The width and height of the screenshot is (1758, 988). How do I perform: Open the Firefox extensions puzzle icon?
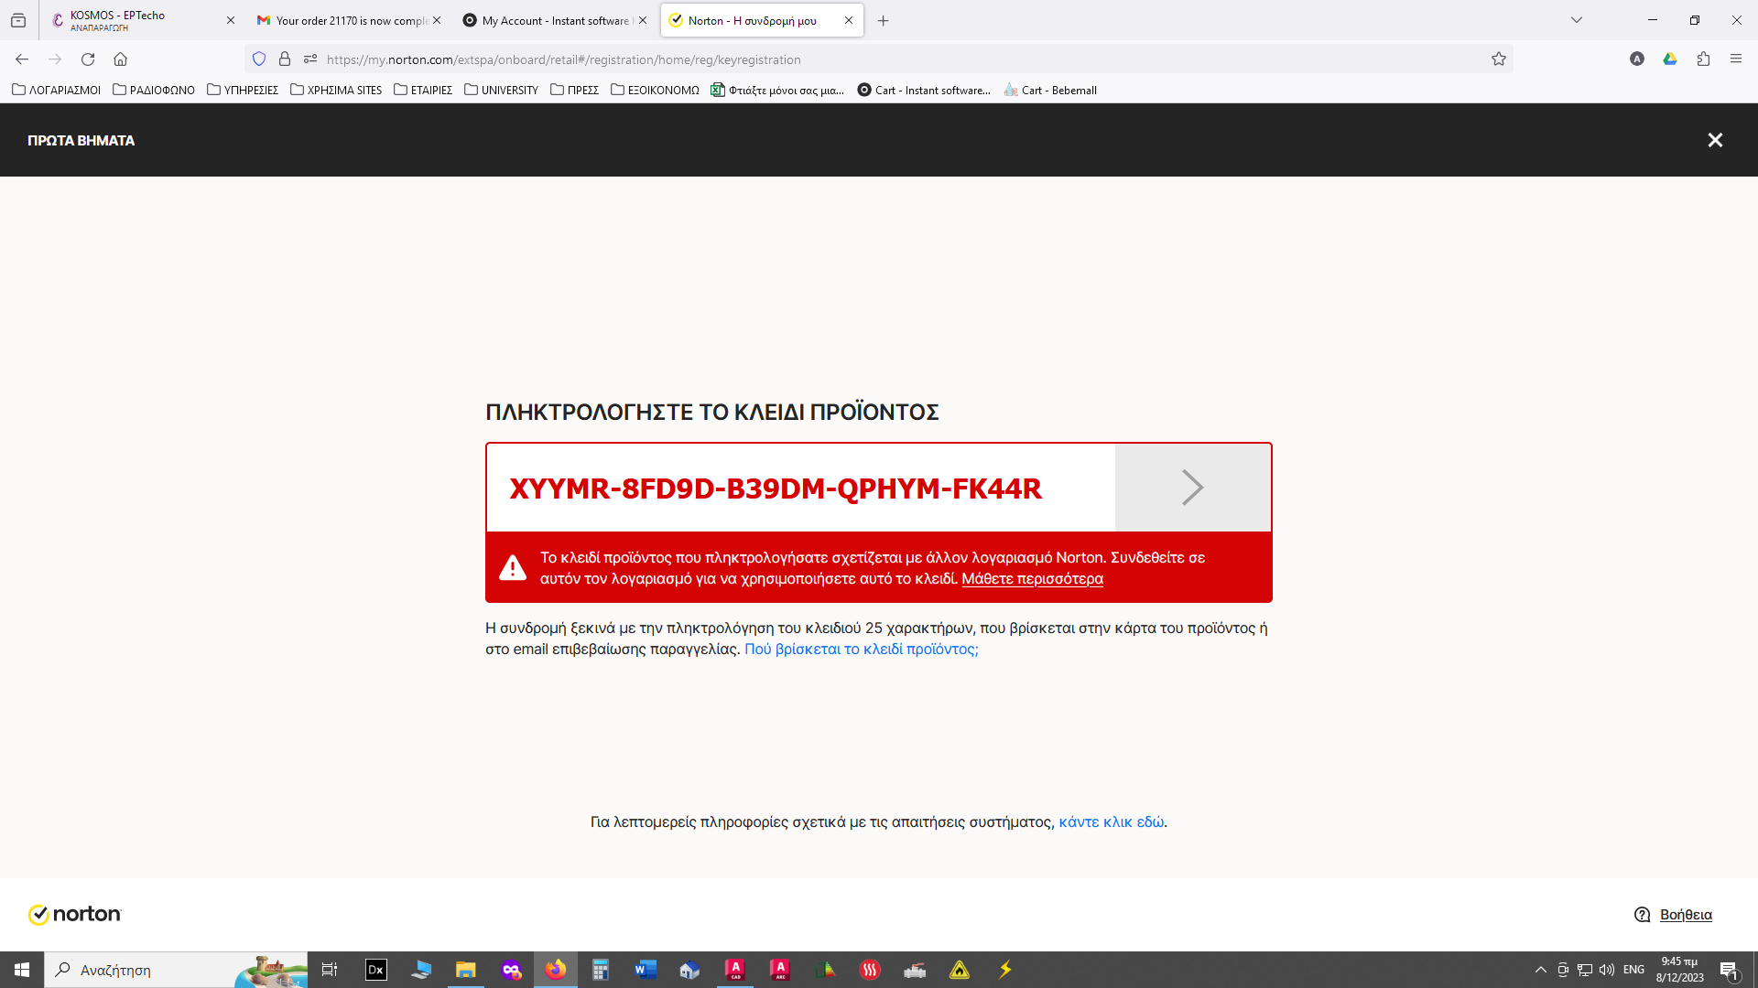1703,59
